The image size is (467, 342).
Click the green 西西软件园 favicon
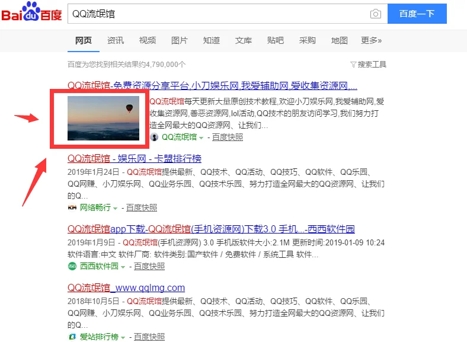[x=72, y=266]
